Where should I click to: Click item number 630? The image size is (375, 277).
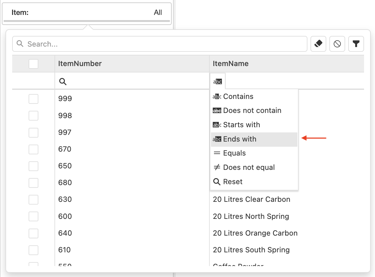(65, 199)
